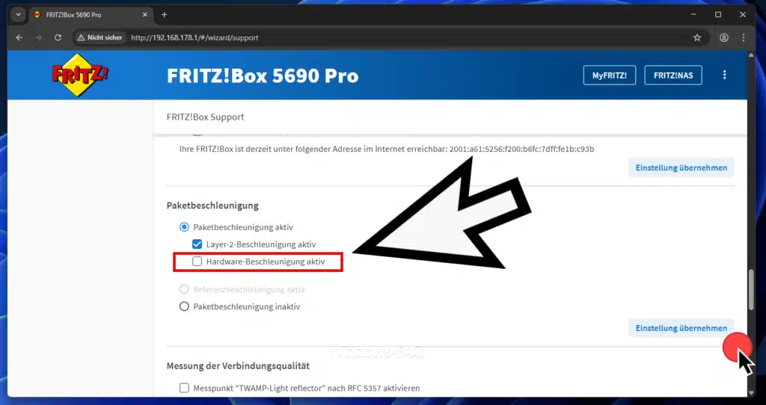Screen dimensions: 766x405
Task: Click 'Einstellung übernehmen' below the IPv6 address
Action: (x=681, y=167)
